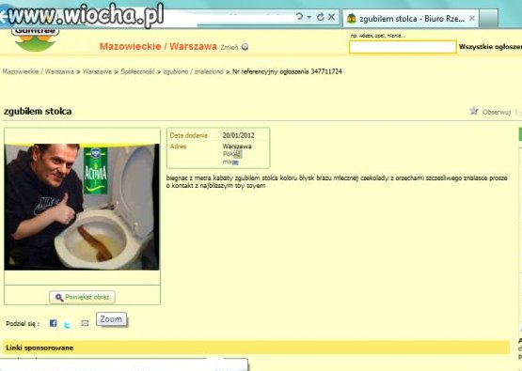522x371 pixels.
Task: Open breadcrumb 'Społeczność'
Action: coord(137,71)
